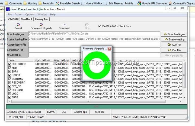The height and width of the screenshot is (126, 195).
Task: Click the EMMC status bar entry
Action: [51, 112]
